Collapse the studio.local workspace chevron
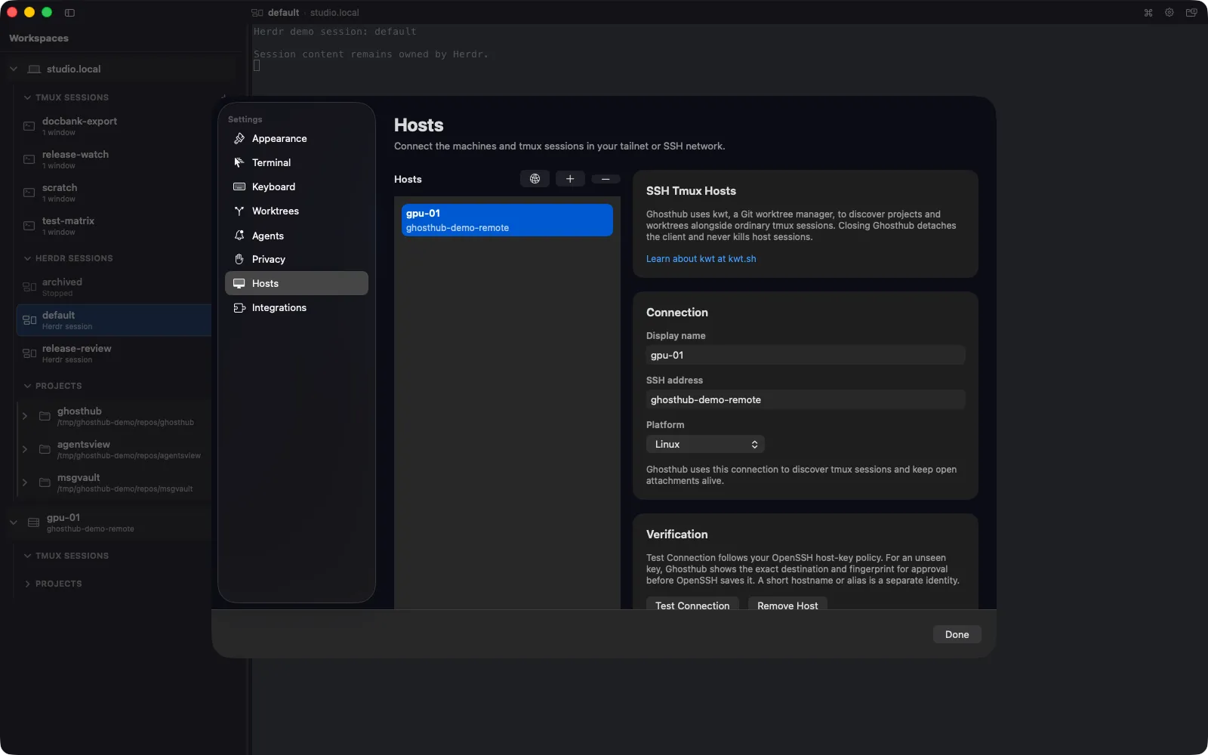The width and height of the screenshot is (1208, 755). click(14, 69)
